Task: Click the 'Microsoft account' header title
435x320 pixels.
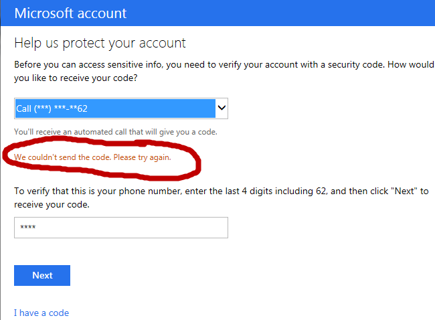Action: (x=70, y=13)
